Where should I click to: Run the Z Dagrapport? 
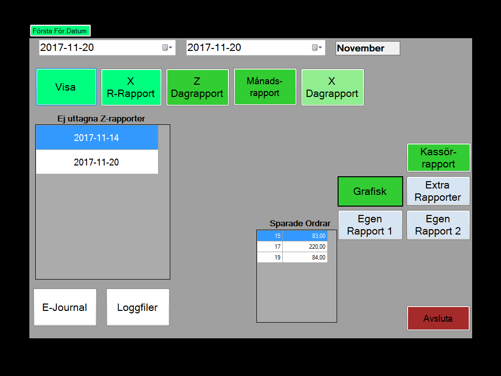(x=198, y=87)
